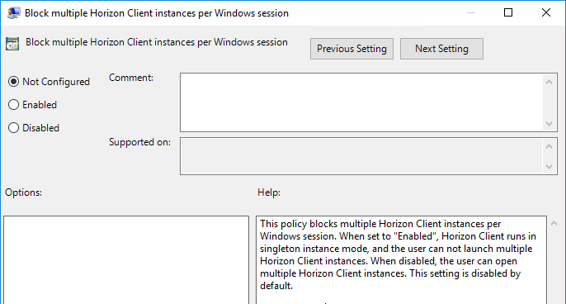Close the policy setting window

click(546, 12)
